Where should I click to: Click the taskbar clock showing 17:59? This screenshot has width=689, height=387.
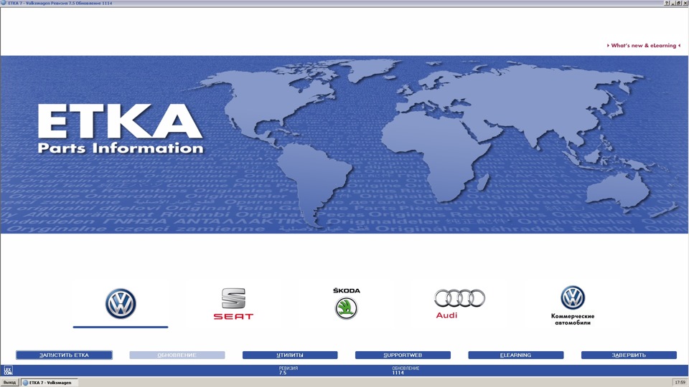tap(680, 383)
